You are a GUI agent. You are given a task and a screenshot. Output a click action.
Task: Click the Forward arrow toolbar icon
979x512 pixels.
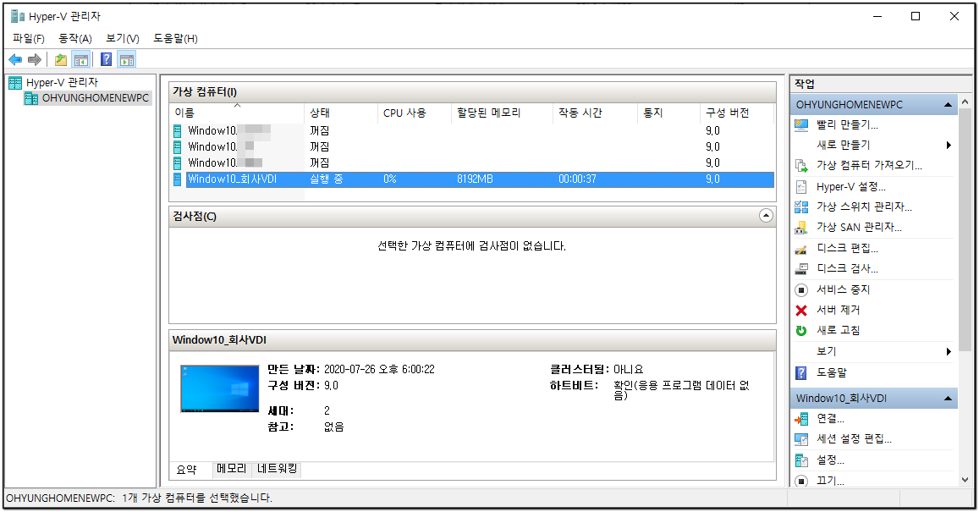click(35, 60)
